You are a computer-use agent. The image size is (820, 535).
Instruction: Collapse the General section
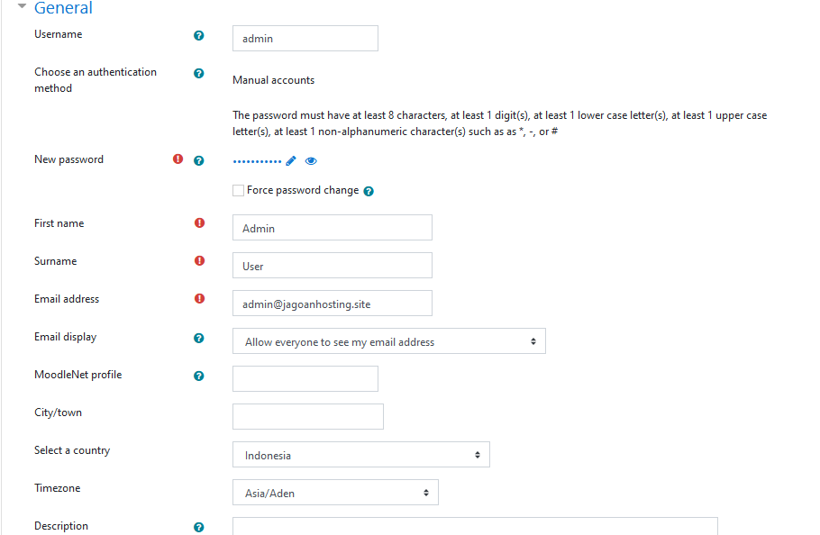coord(22,6)
